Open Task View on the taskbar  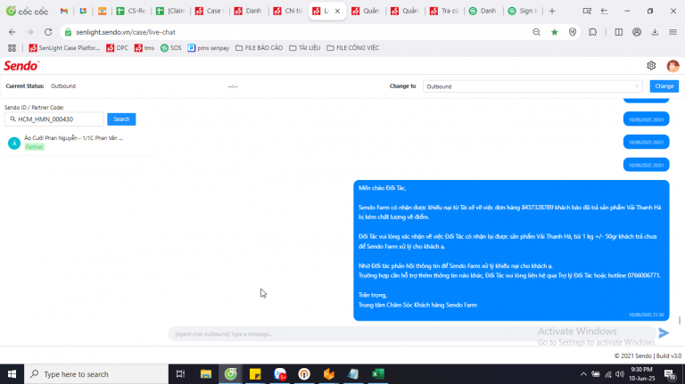click(x=180, y=374)
